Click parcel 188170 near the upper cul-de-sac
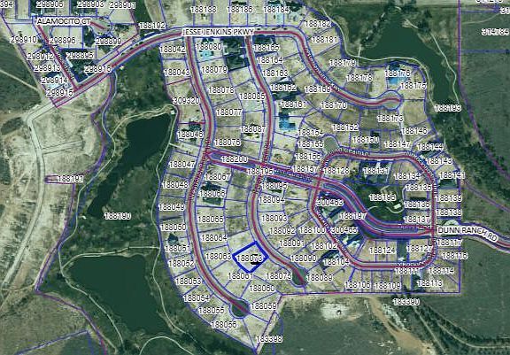The height and width of the screenshot is (355, 510). [x=334, y=105]
